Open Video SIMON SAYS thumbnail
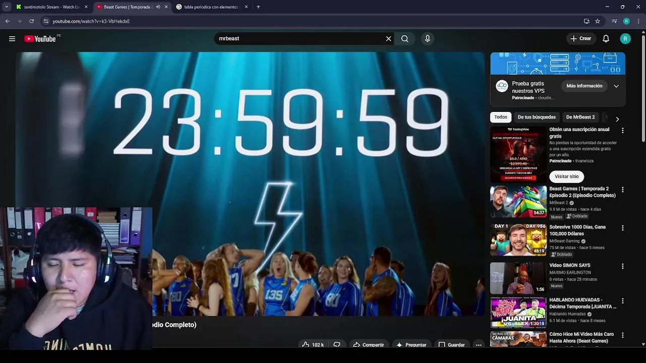The image size is (646, 363). tap(518, 278)
